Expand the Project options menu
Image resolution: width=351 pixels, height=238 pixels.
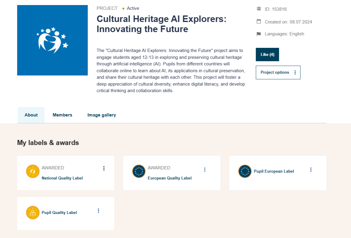click(278, 72)
